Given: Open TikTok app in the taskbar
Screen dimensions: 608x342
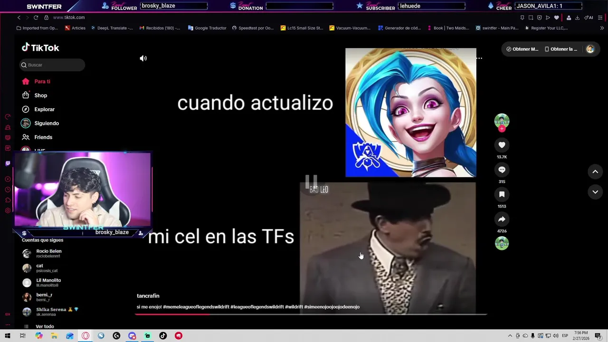Looking at the screenshot, I should (163, 336).
